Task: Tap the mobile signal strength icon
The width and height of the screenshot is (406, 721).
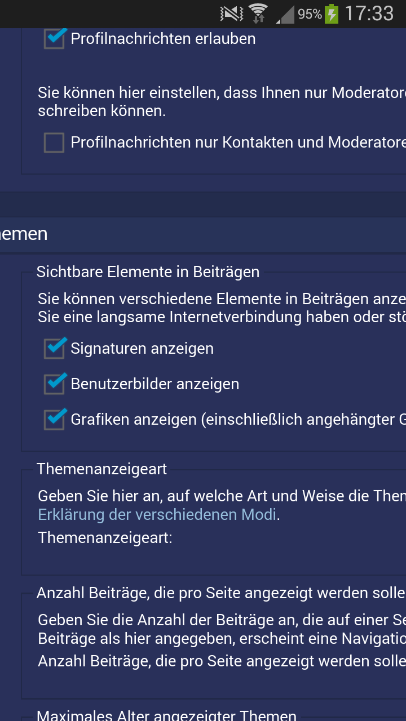Action: click(x=285, y=14)
